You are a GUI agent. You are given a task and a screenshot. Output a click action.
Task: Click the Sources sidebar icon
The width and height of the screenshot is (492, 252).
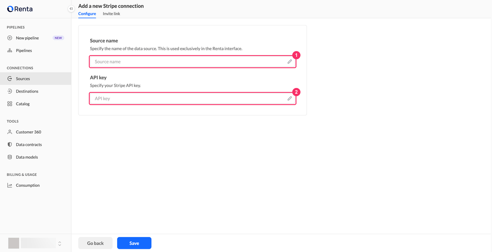(10, 79)
